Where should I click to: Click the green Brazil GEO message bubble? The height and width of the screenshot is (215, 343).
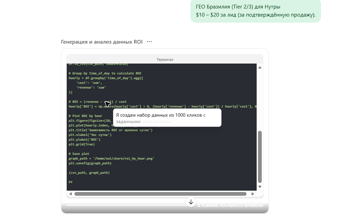pos(255,11)
